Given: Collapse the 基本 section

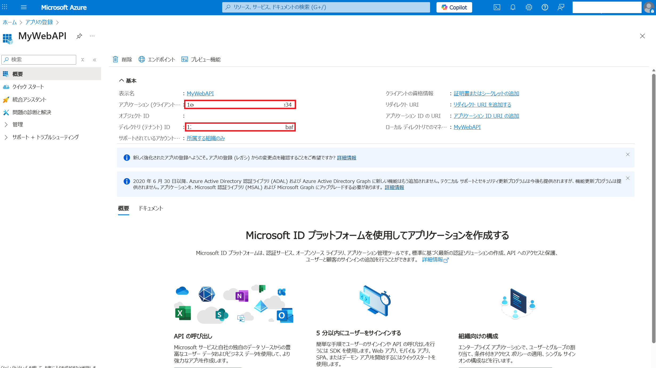Looking at the screenshot, I should click(122, 81).
